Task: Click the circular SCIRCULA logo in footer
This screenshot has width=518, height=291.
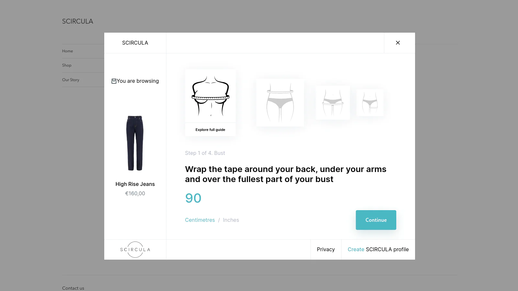Action: tap(135, 250)
